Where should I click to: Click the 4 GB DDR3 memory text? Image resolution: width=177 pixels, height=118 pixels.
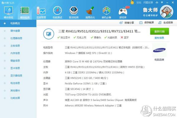point(94,73)
